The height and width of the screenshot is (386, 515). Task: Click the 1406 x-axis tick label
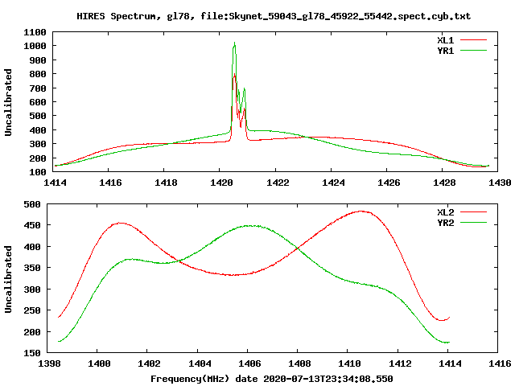[x=249, y=363]
